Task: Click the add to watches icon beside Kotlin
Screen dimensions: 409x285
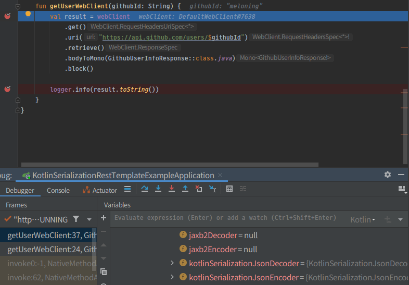Action: pos(388,220)
